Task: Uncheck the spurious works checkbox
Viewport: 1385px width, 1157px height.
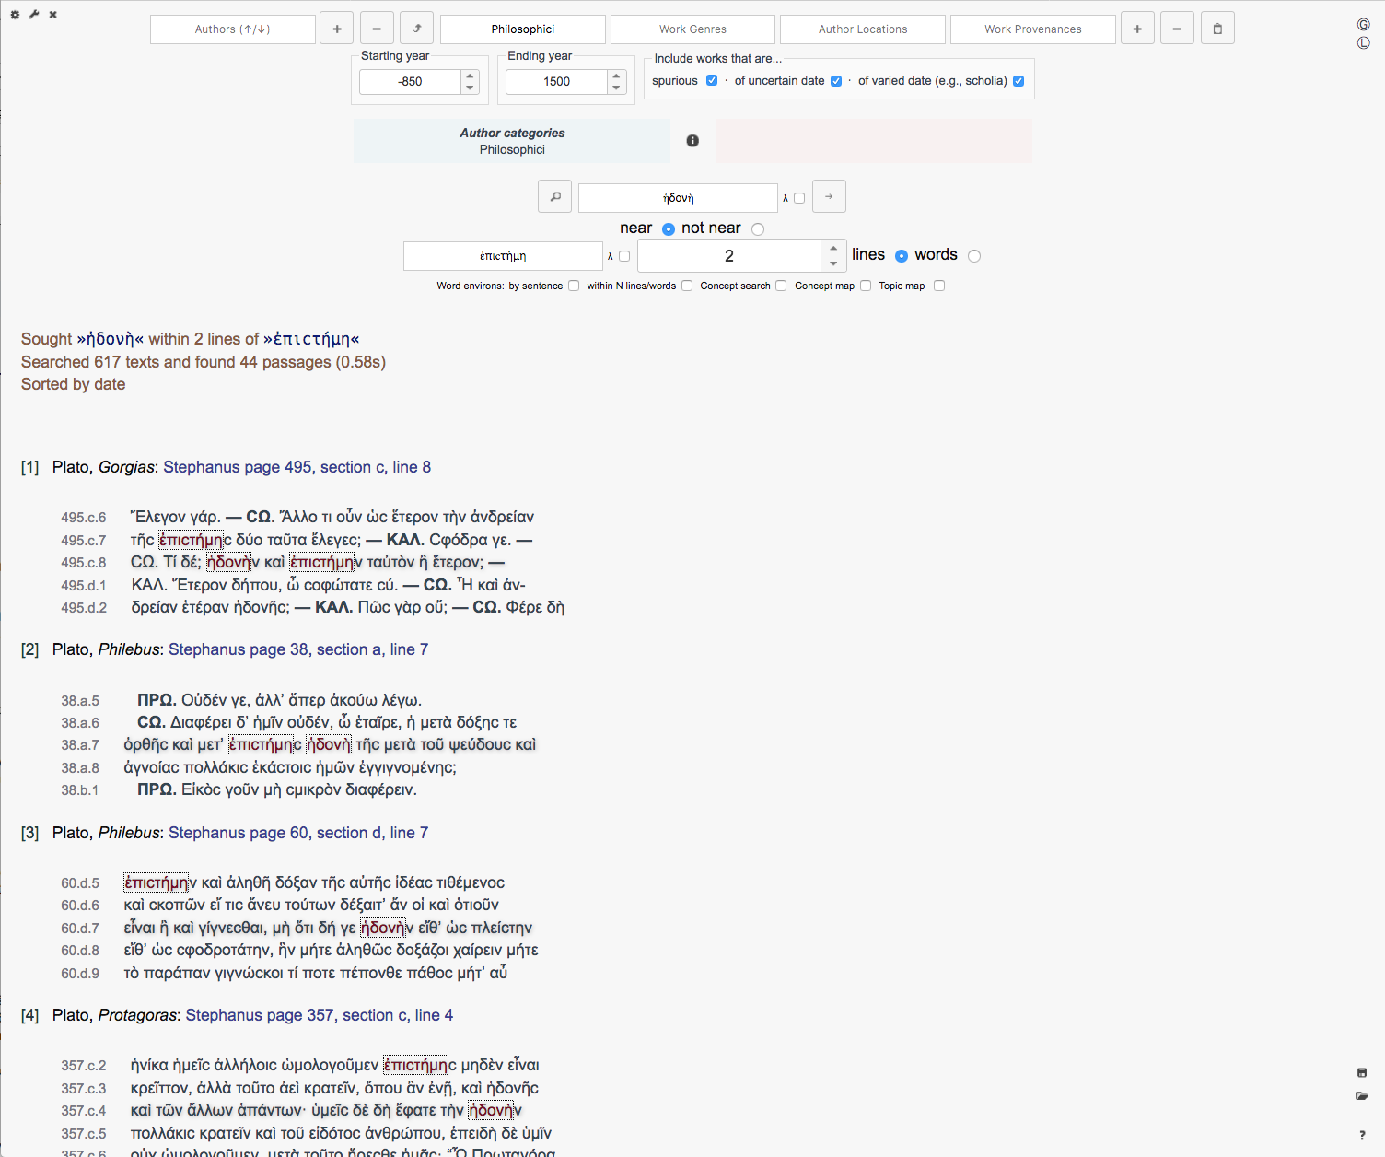Action: [x=712, y=81]
